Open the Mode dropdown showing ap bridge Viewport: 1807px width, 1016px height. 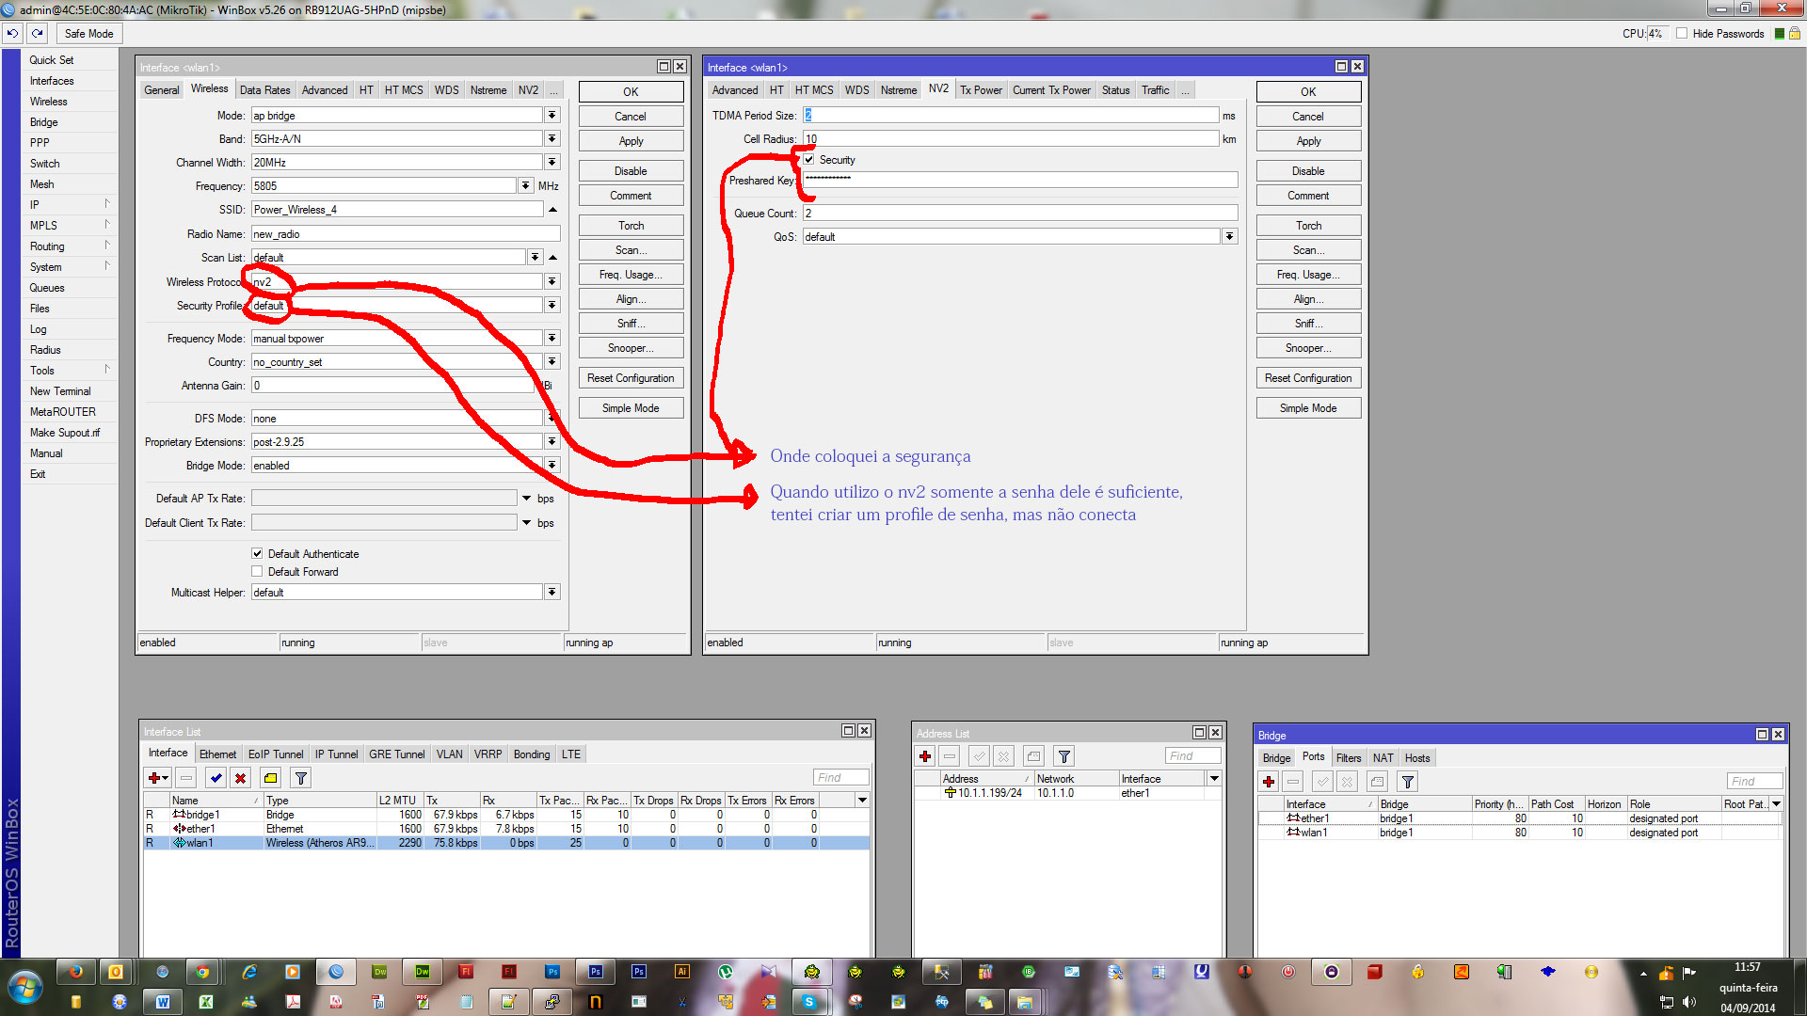pos(552,115)
